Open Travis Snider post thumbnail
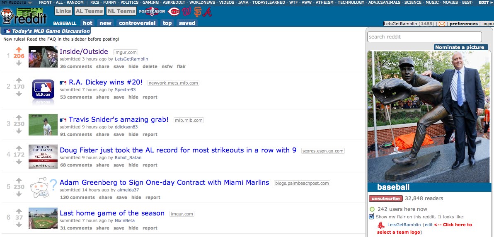494x237 pixels. coord(43,125)
